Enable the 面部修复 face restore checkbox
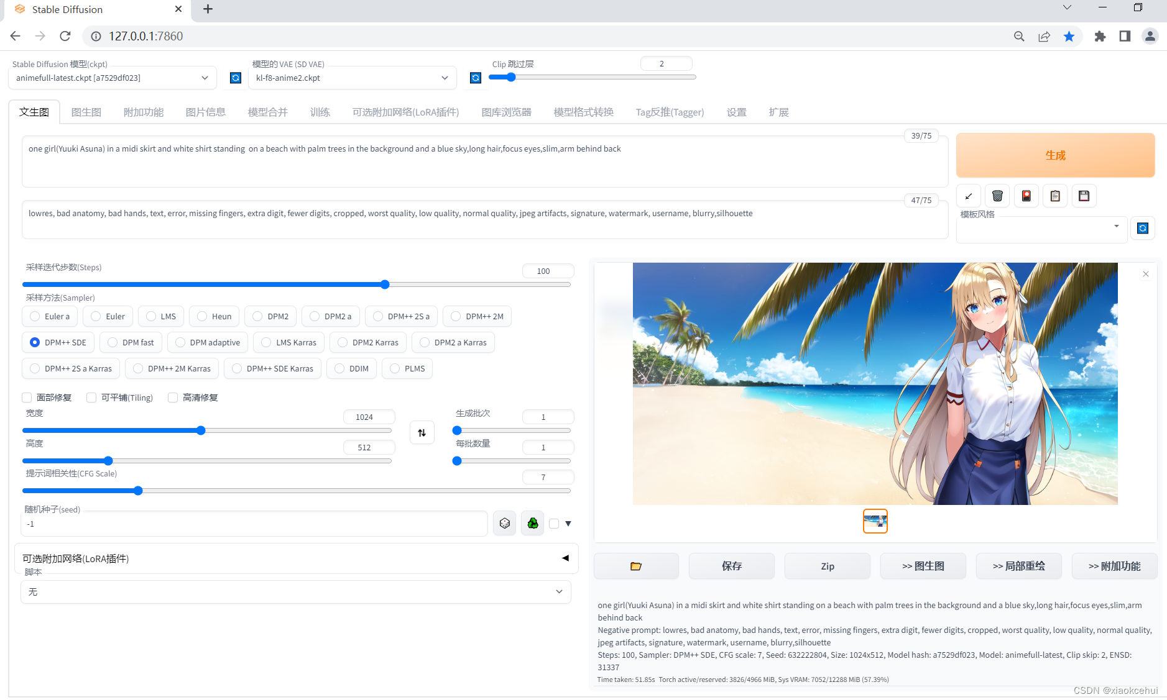Image resolution: width=1167 pixels, height=700 pixels. click(27, 398)
